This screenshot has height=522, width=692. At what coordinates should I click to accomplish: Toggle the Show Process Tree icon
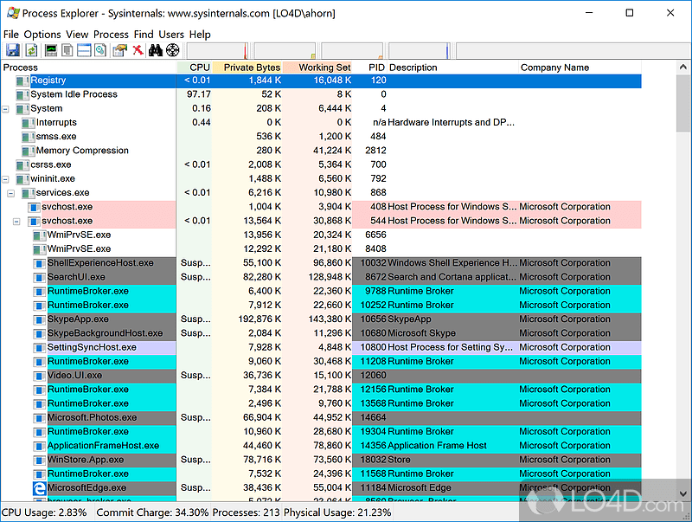point(67,49)
